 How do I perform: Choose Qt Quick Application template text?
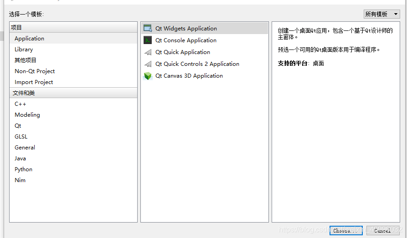[x=183, y=52]
